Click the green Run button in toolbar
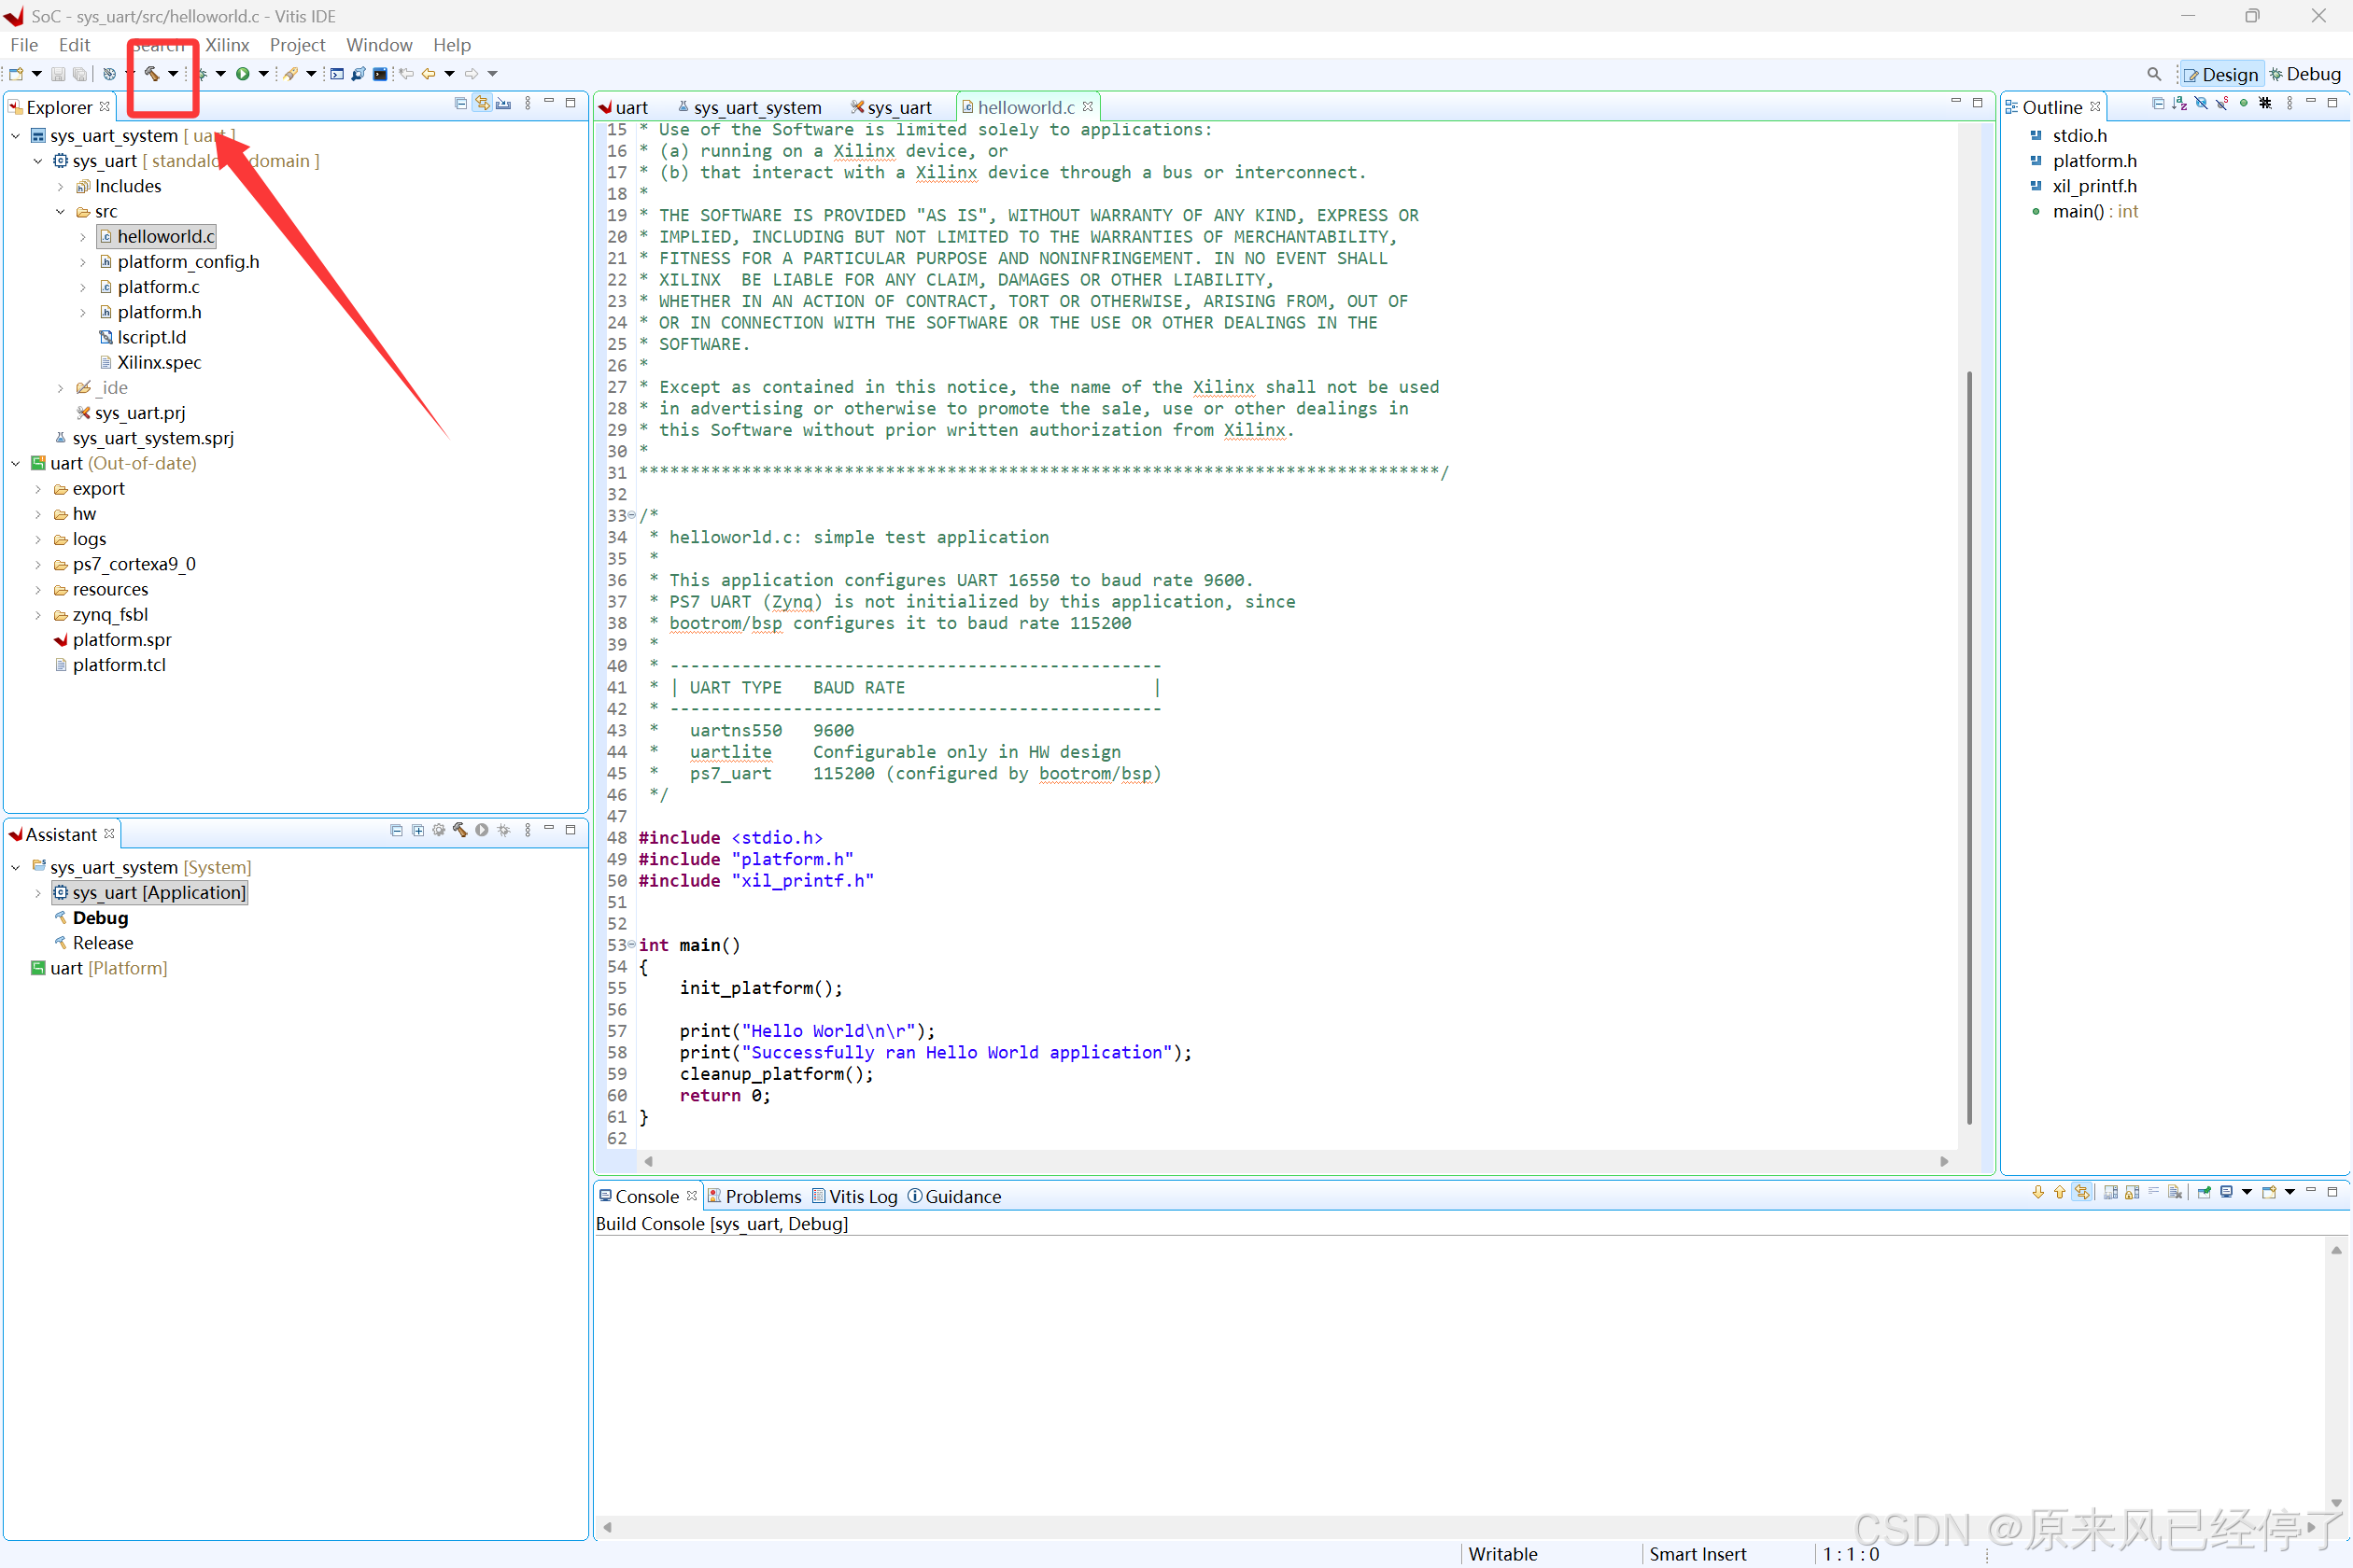The image size is (2353, 1568). click(242, 73)
